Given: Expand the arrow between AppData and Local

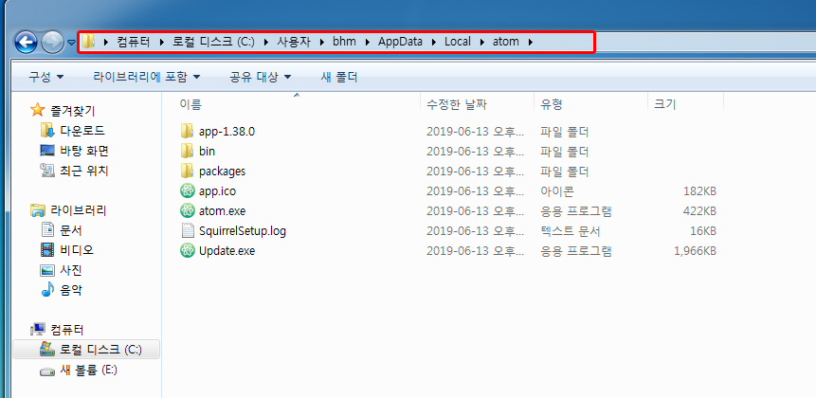Looking at the screenshot, I should [x=433, y=42].
